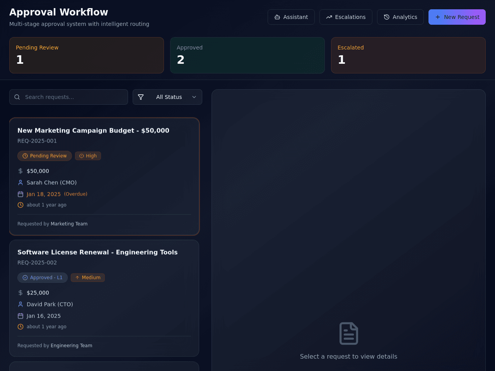The height and width of the screenshot is (371, 495).
Task: Click the Jan 16, 2025 due date
Action: click(44, 316)
